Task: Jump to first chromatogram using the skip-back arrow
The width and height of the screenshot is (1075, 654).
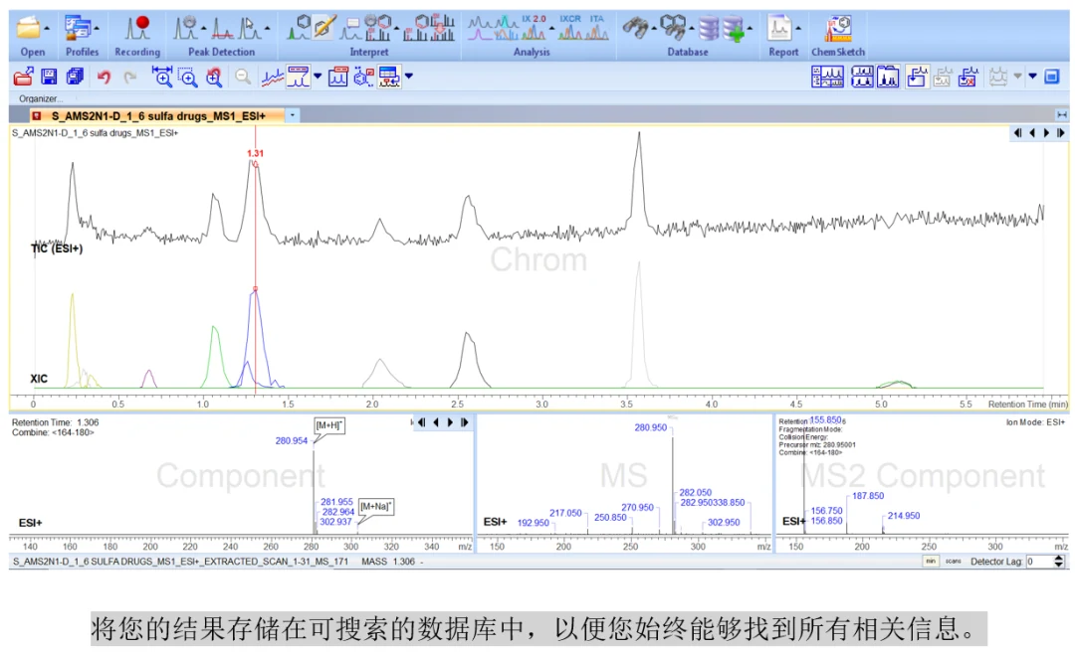Action: (1017, 133)
